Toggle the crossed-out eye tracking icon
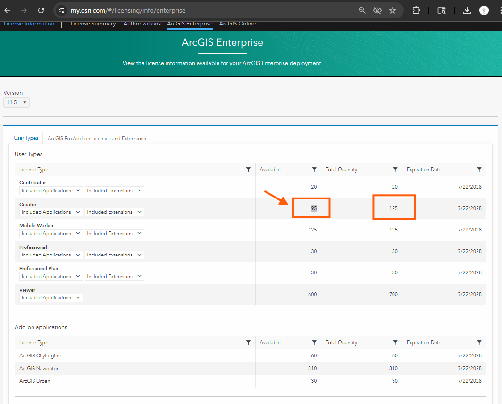 377,10
